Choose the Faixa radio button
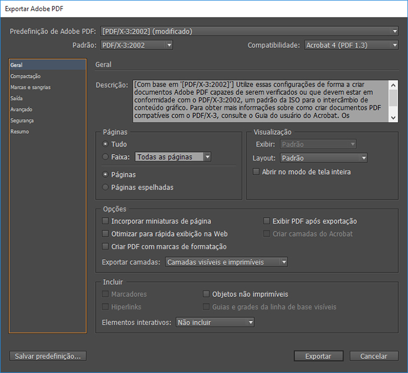Image resolution: width=408 pixels, height=373 pixels. pos(105,157)
